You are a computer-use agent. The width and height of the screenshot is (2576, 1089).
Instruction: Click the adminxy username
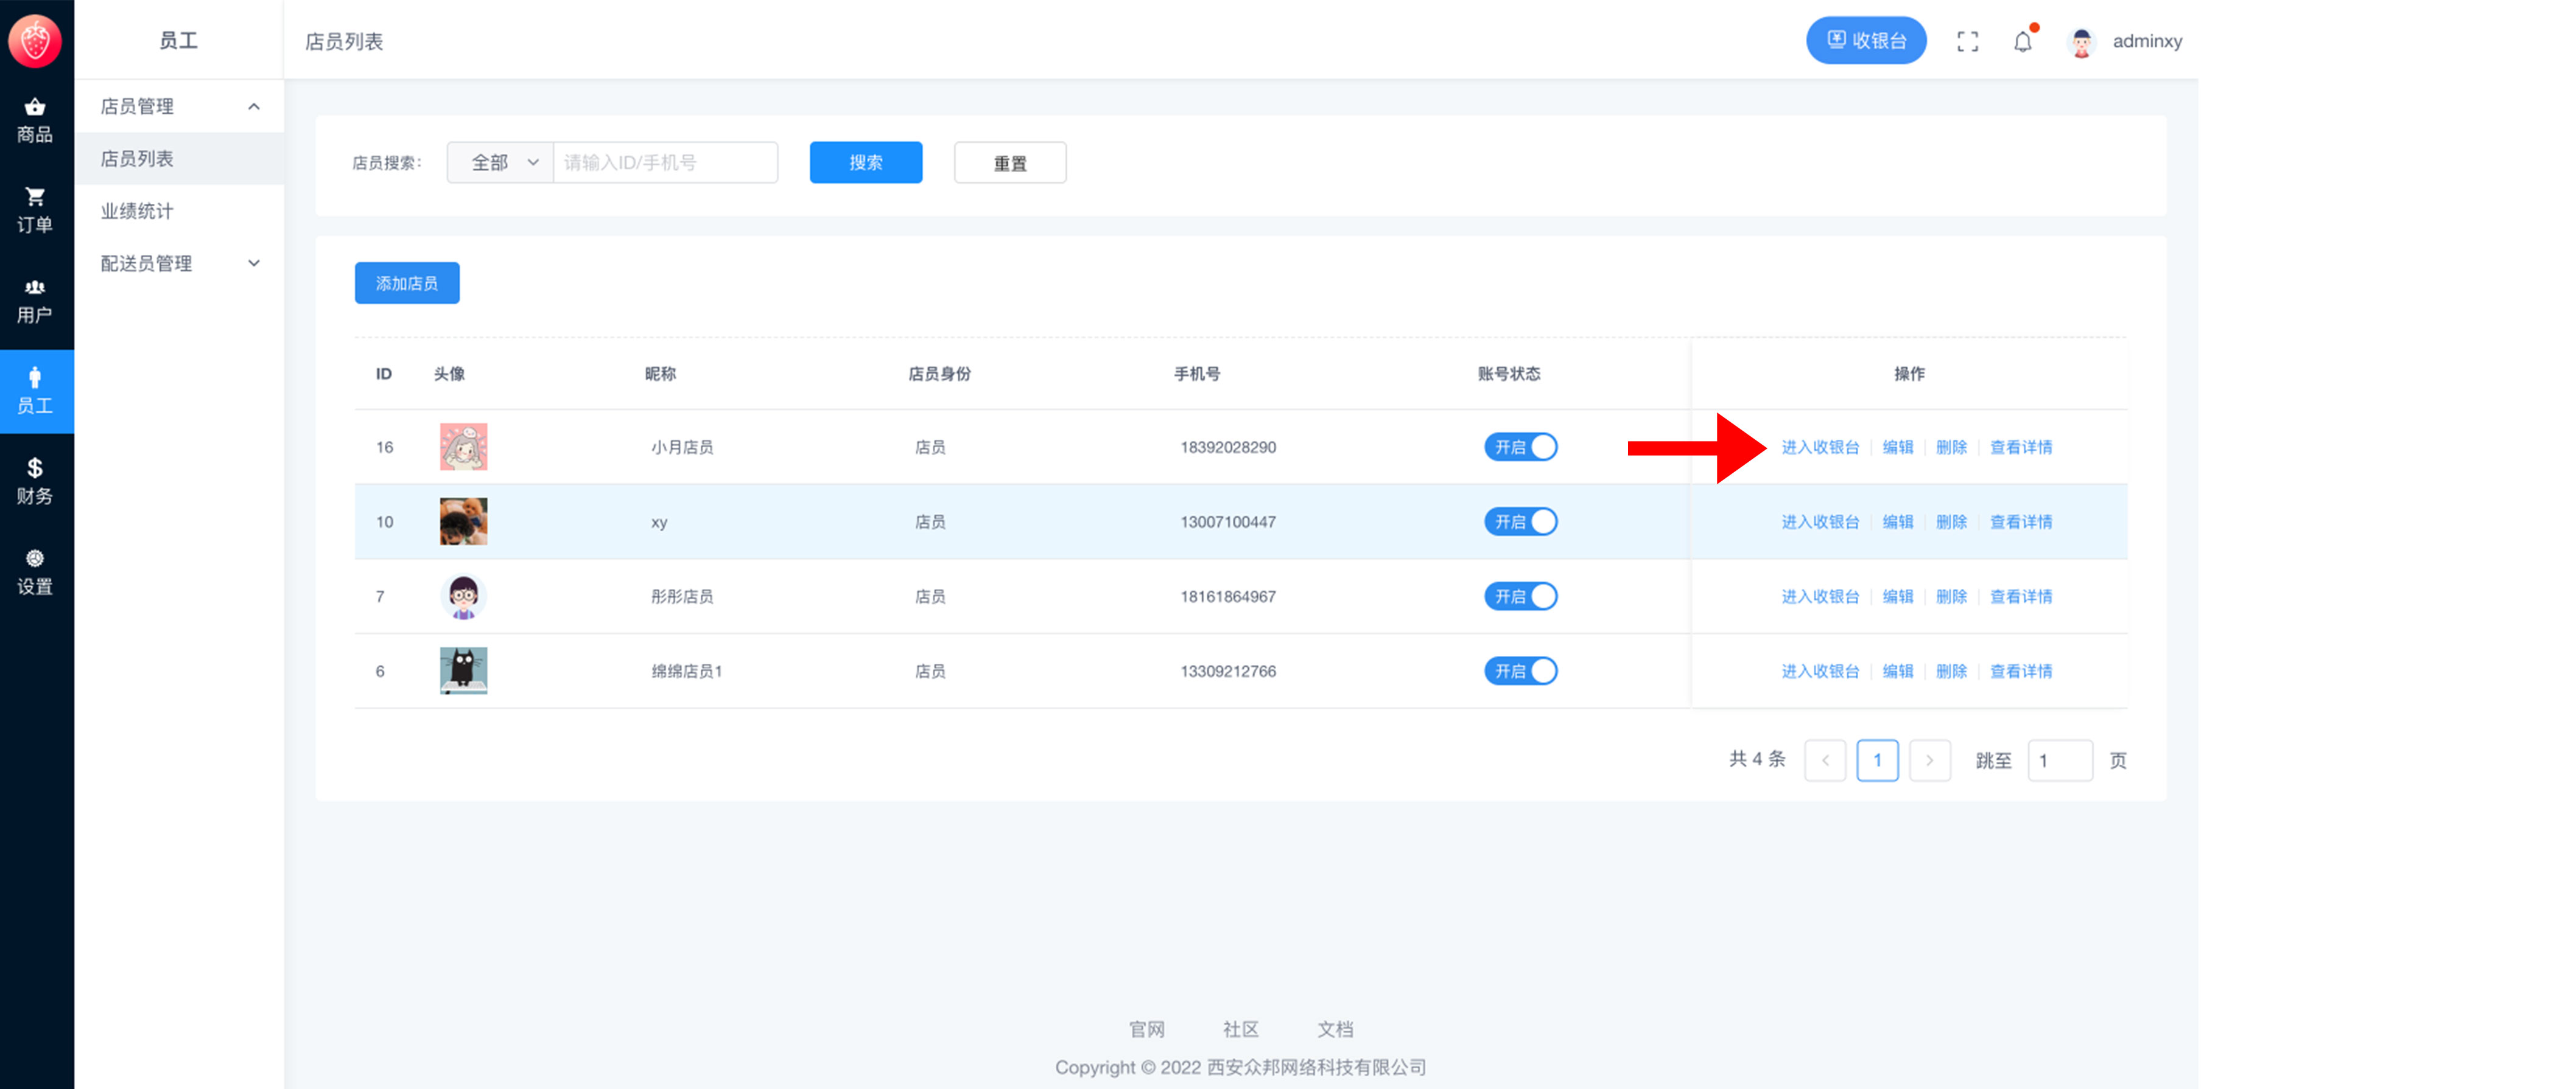click(2147, 41)
